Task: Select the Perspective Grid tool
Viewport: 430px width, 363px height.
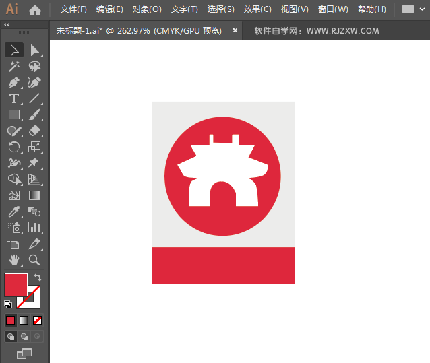Action: (x=34, y=179)
